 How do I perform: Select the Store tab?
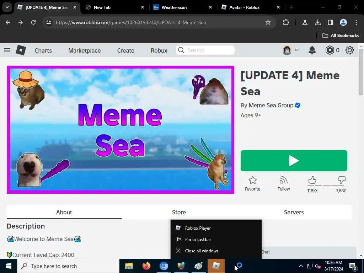point(179,212)
